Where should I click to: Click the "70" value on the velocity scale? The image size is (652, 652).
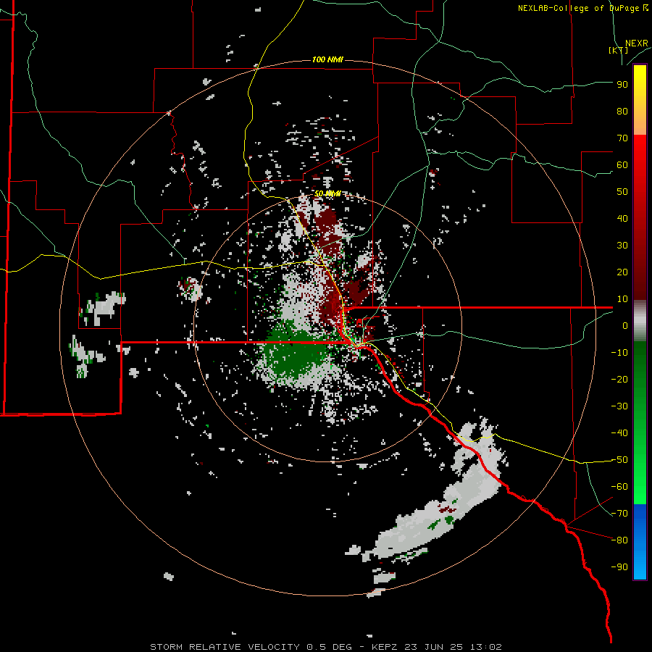pos(622,138)
